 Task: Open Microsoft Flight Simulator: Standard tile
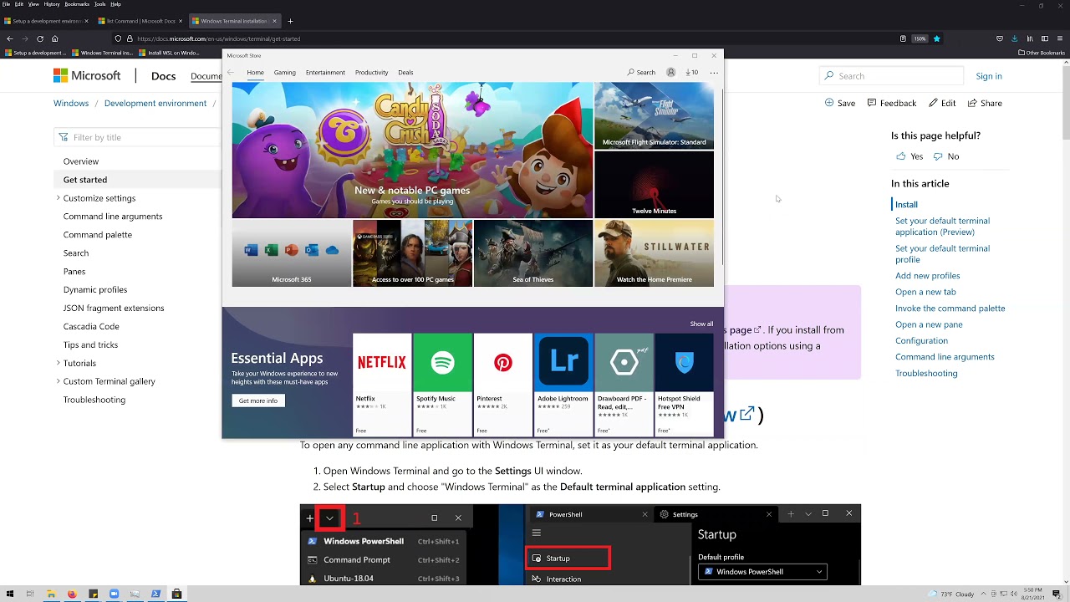pos(654,115)
